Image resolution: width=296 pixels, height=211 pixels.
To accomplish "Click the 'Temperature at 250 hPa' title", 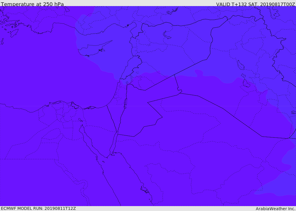I will 32,4.
